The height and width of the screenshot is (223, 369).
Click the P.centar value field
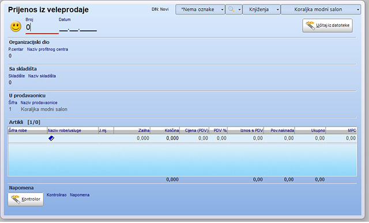tap(10, 56)
